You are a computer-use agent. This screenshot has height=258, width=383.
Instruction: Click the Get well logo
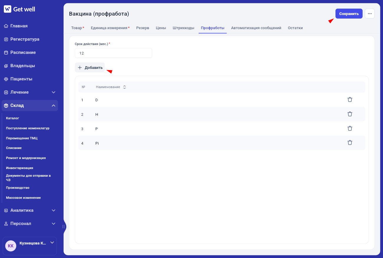pos(19,9)
